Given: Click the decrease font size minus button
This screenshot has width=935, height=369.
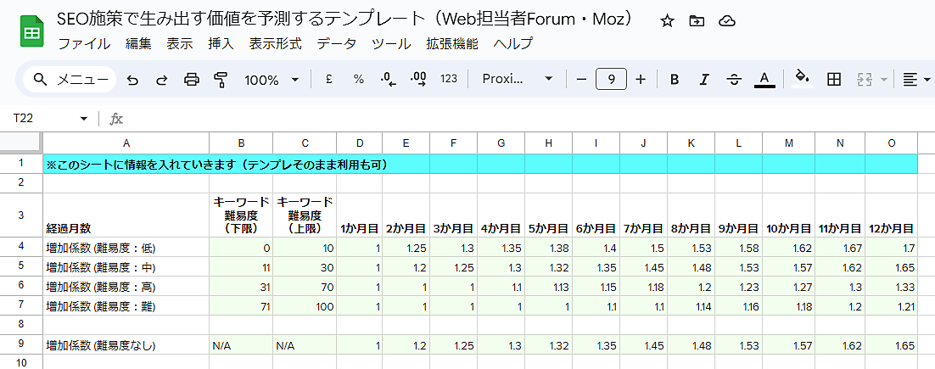Looking at the screenshot, I should pos(581,79).
